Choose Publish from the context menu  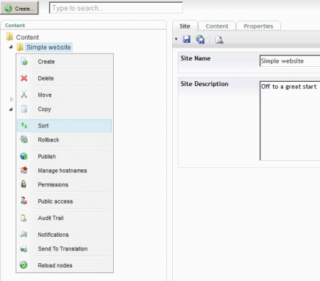65,157
